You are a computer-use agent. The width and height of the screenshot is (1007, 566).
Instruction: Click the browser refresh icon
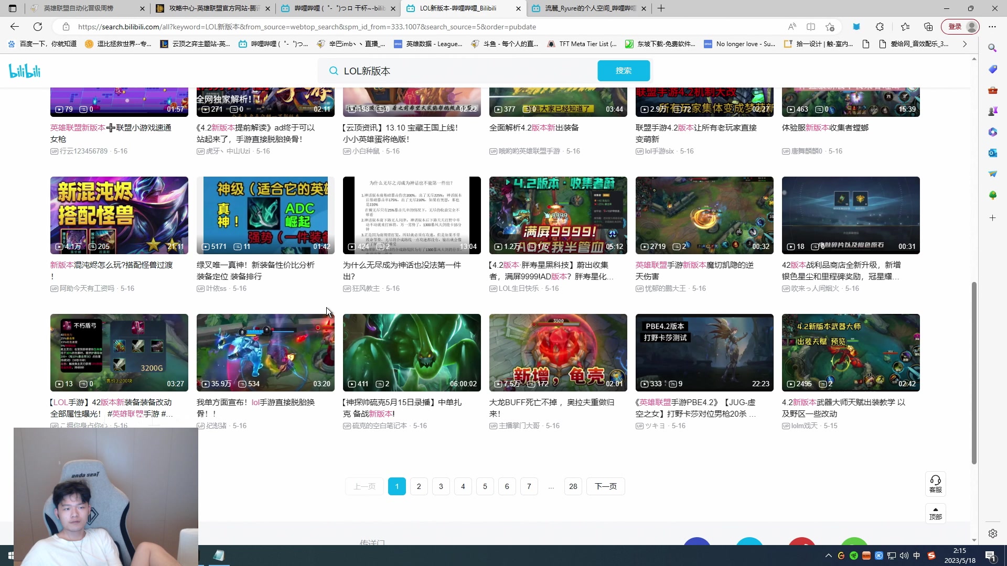click(38, 27)
